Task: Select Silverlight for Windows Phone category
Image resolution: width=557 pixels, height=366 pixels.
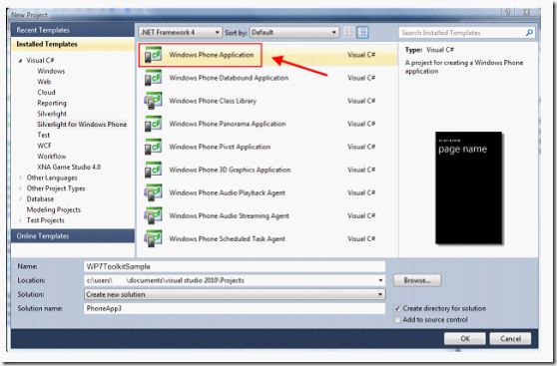Action: click(82, 125)
